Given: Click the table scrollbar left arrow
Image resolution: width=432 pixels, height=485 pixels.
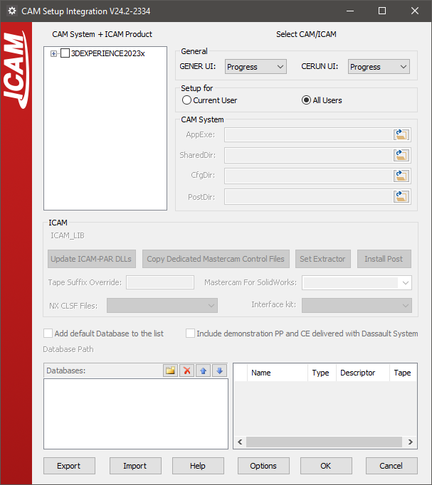Looking at the screenshot, I should (x=240, y=442).
